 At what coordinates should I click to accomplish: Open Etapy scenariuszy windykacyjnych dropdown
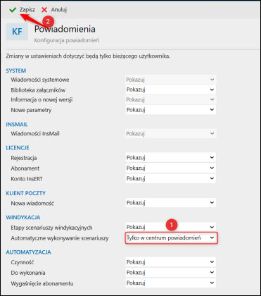click(x=171, y=227)
